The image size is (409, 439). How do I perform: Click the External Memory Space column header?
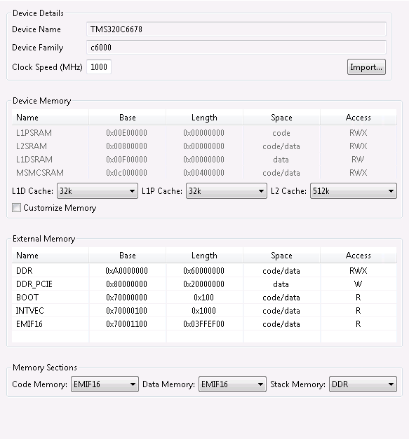point(281,256)
